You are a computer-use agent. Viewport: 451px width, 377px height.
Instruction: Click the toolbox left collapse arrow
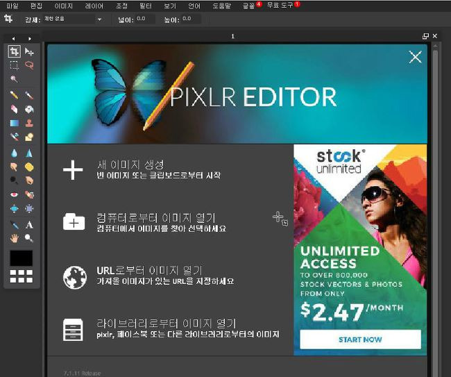13,38
